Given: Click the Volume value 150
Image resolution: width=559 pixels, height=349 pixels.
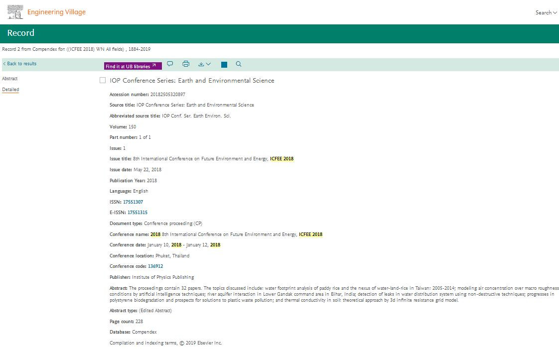Looking at the screenshot, I should pyautogui.click(x=132, y=127).
